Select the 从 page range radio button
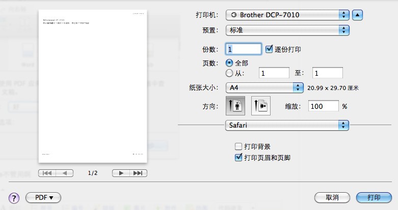The image size is (398, 210). pyautogui.click(x=229, y=73)
